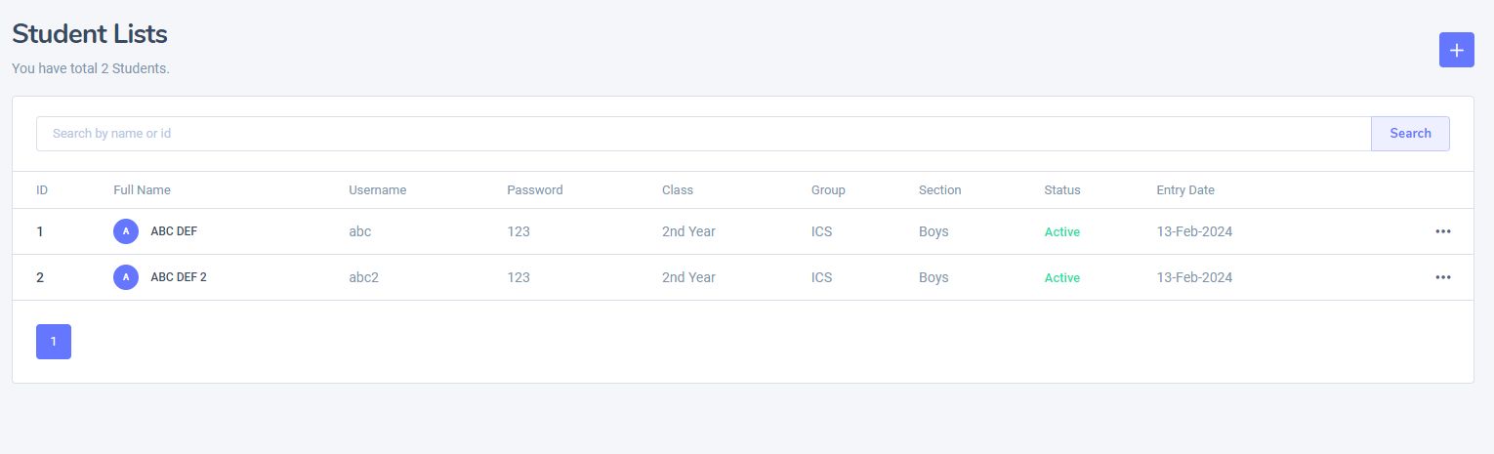
Task: Go to page 1 in pagination
Action: [54, 342]
